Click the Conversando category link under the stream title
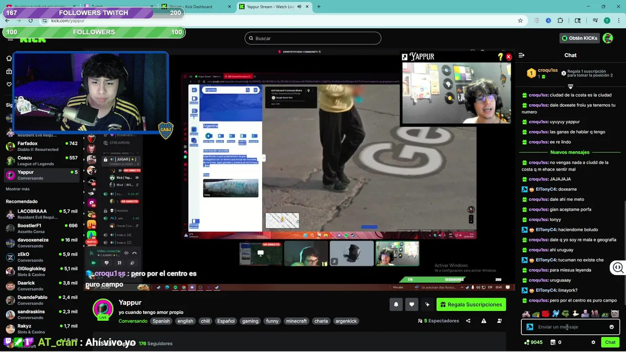Viewport: 626px width, 352px height. click(x=133, y=321)
